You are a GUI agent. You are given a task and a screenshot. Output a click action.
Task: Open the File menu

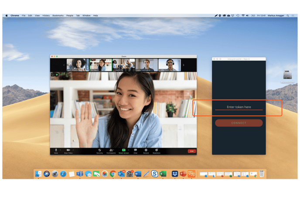tap(24, 16)
